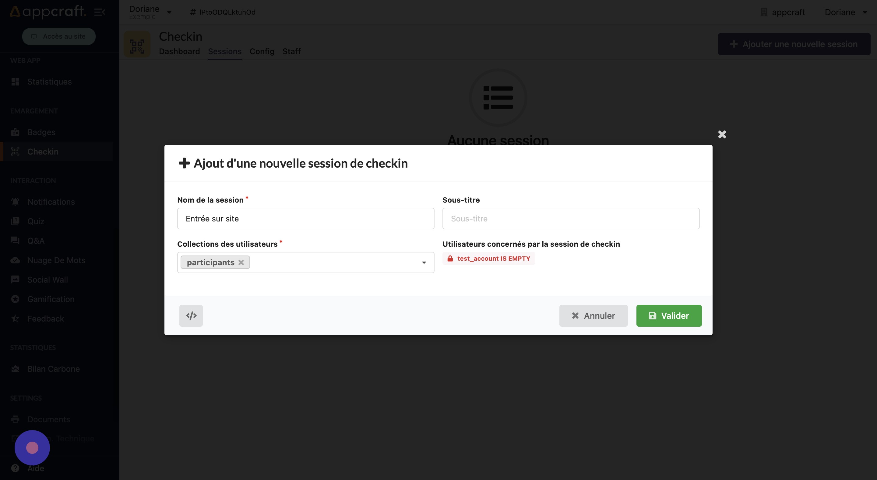Select the Config tab

[x=262, y=51]
